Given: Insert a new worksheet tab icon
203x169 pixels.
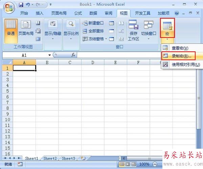Looking at the screenshot, I should (83, 158).
